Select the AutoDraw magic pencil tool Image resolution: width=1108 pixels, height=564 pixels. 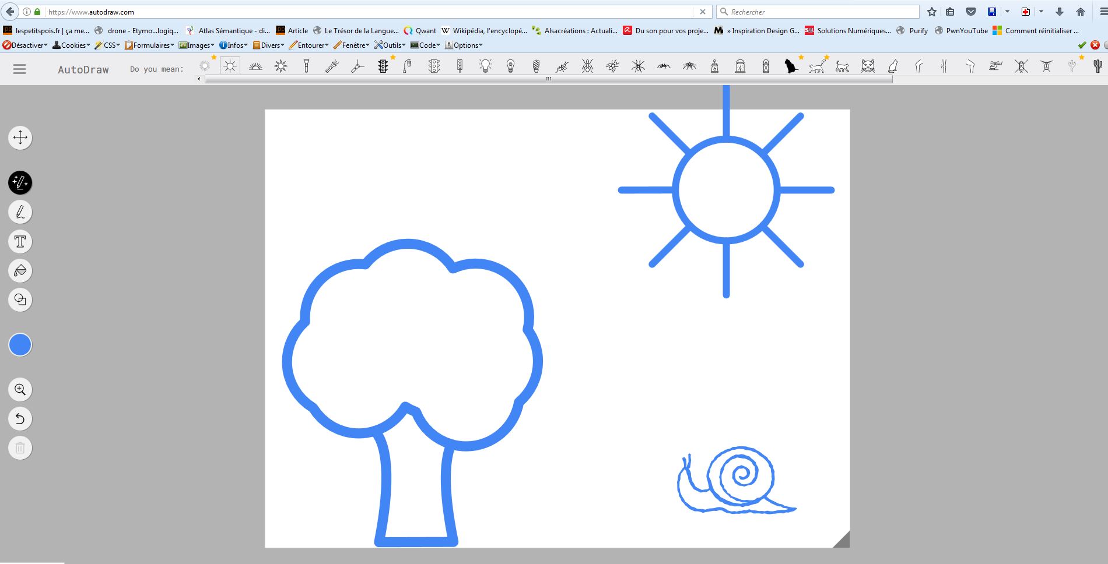(20, 183)
